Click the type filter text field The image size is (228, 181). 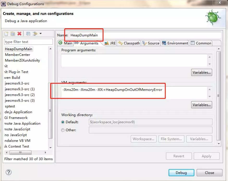click(x=28, y=42)
